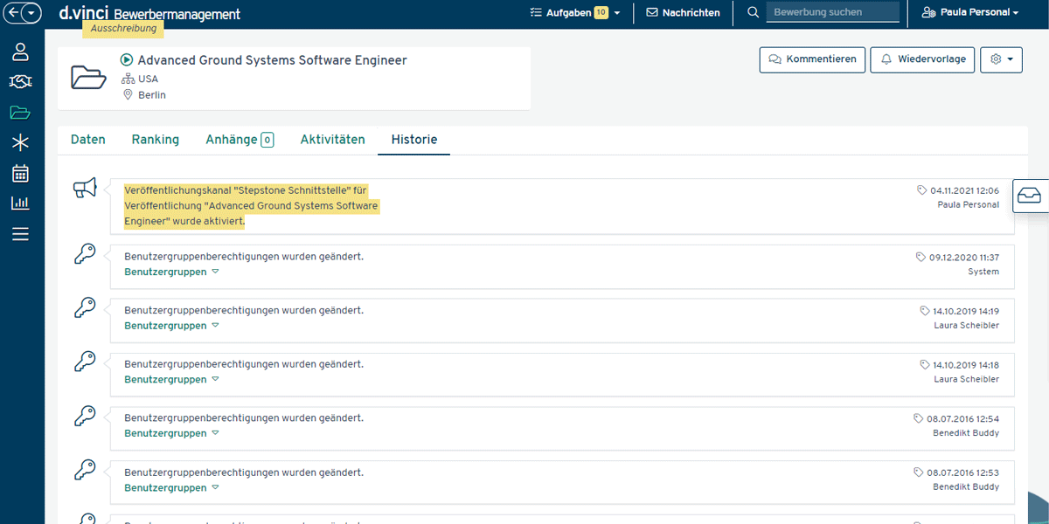Click the asterisk icon in sidebar
Screen dimensions: 1049x524
click(x=20, y=142)
